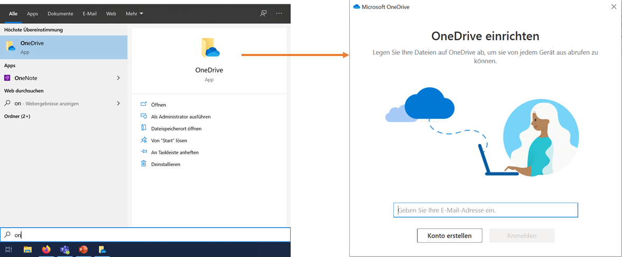Open PowerPoint from the taskbar
The width and height of the screenshot is (622, 257).
coord(83,250)
